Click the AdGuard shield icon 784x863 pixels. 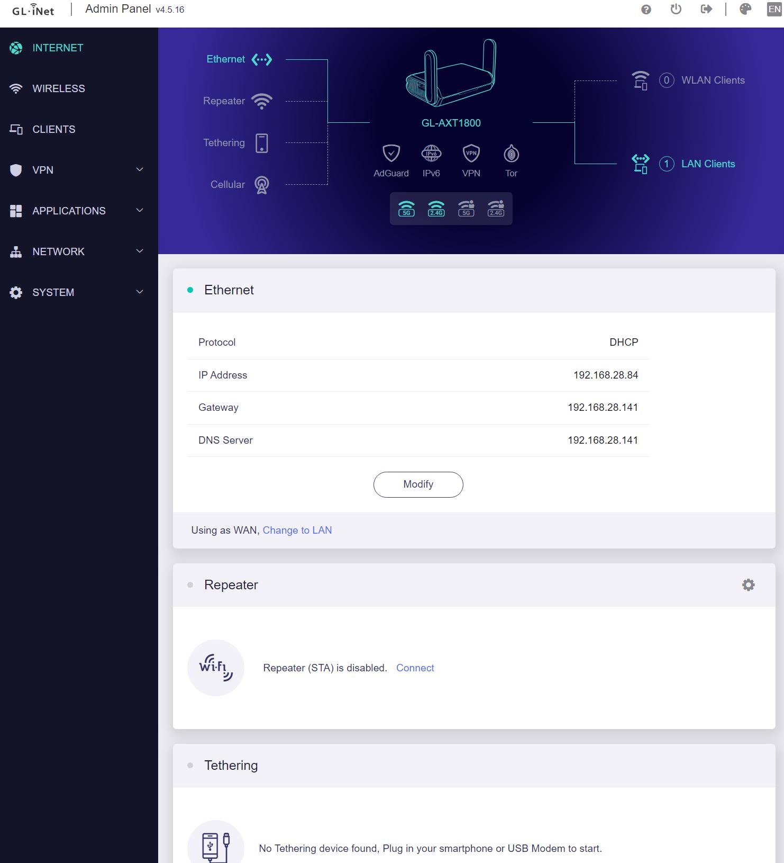click(391, 154)
